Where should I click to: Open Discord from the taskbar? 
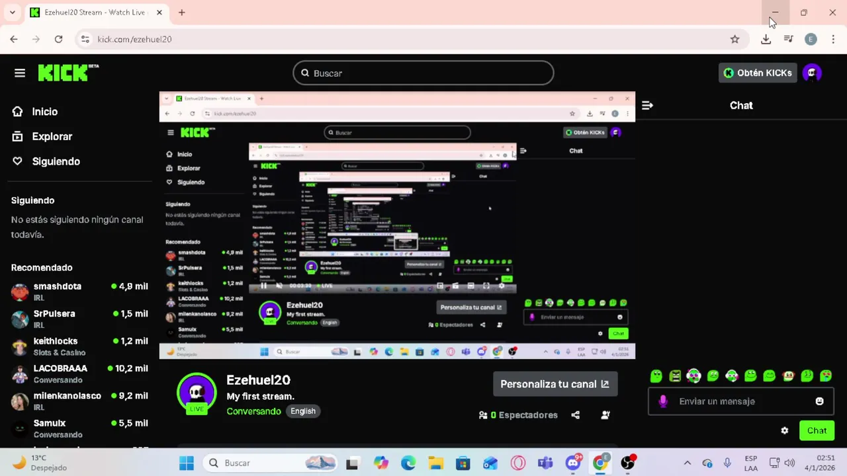(x=572, y=463)
